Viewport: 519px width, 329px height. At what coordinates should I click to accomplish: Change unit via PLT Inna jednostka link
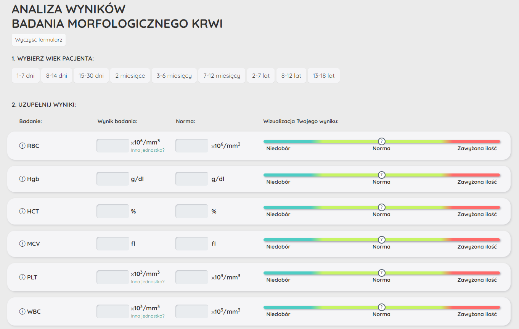pyautogui.click(x=148, y=282)
